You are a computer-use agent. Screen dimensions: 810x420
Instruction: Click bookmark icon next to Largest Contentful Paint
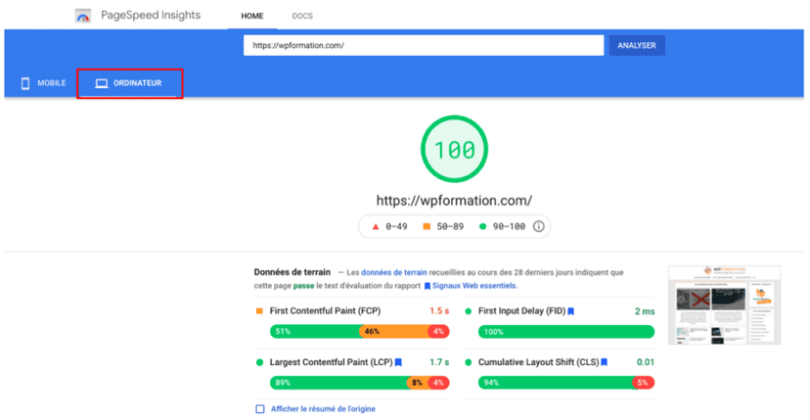(398, 362)
